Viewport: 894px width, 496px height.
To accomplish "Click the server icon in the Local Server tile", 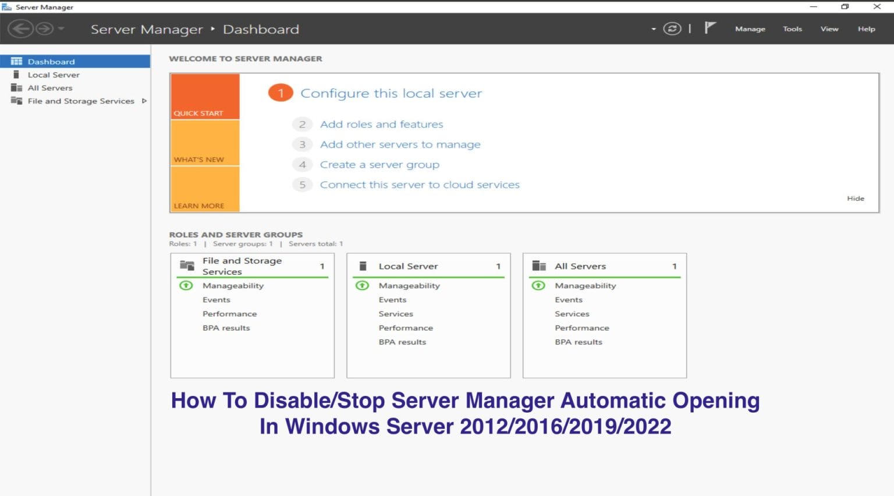I will coord(363,265).
